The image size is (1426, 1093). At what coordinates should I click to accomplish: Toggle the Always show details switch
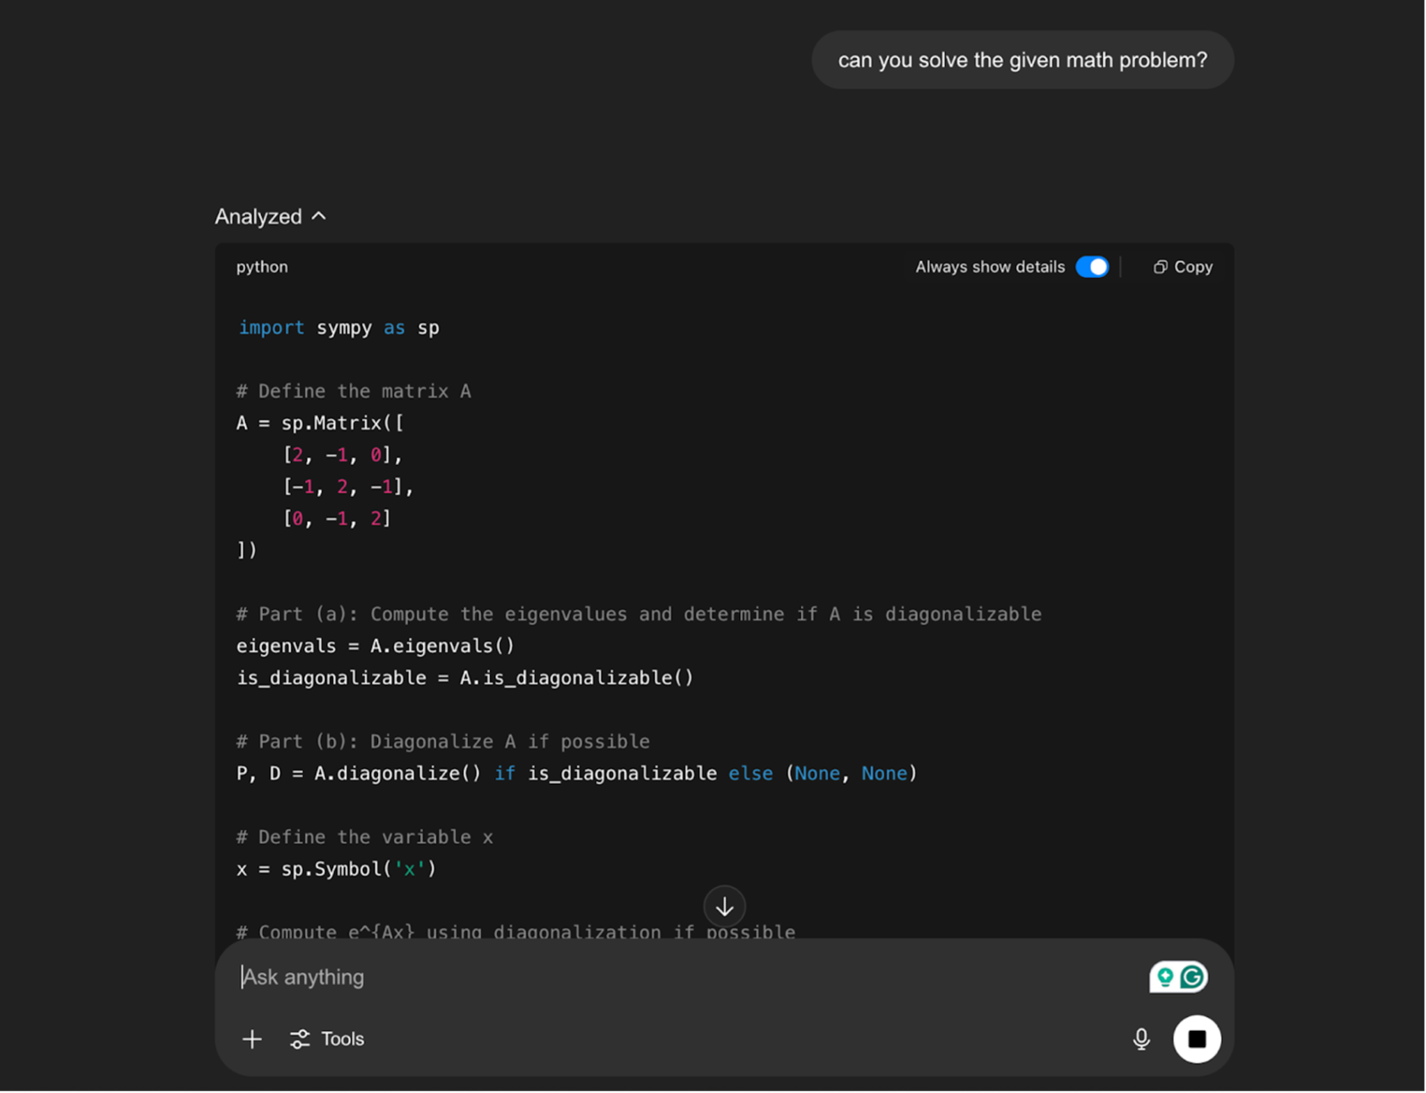click(x=1092, y=267)
